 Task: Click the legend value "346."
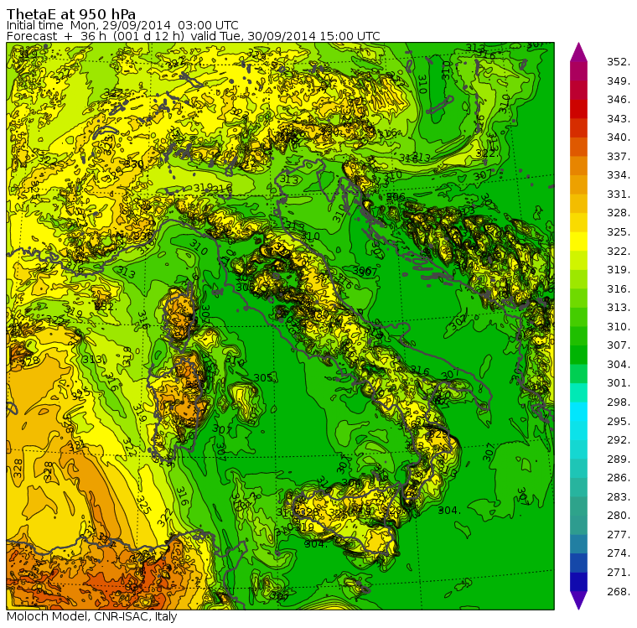(x=619, y=100)
